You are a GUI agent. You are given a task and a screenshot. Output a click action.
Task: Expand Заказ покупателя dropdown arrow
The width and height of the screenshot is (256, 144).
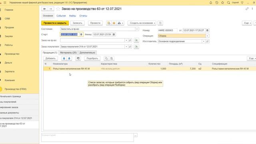tap(126, 47)
